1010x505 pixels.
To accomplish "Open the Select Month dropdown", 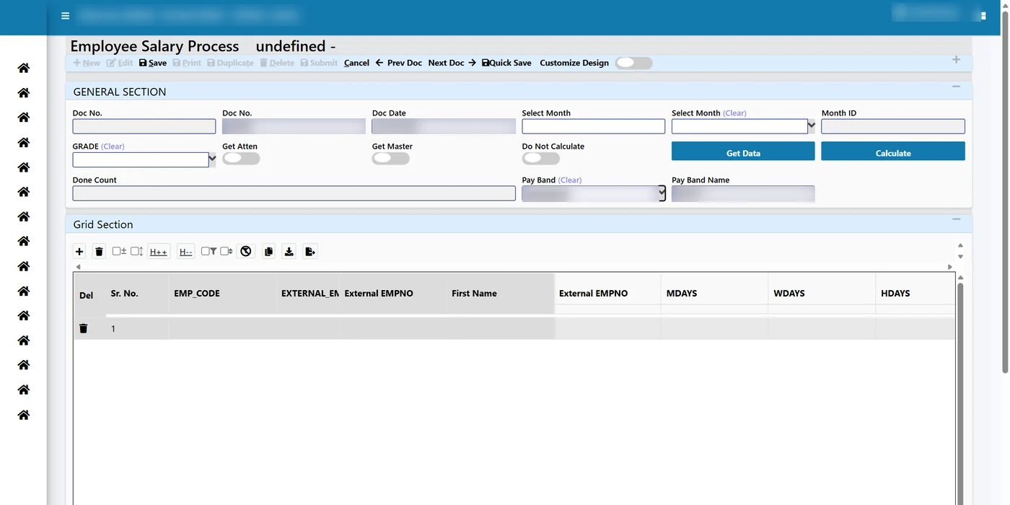I will pos(812,126).
